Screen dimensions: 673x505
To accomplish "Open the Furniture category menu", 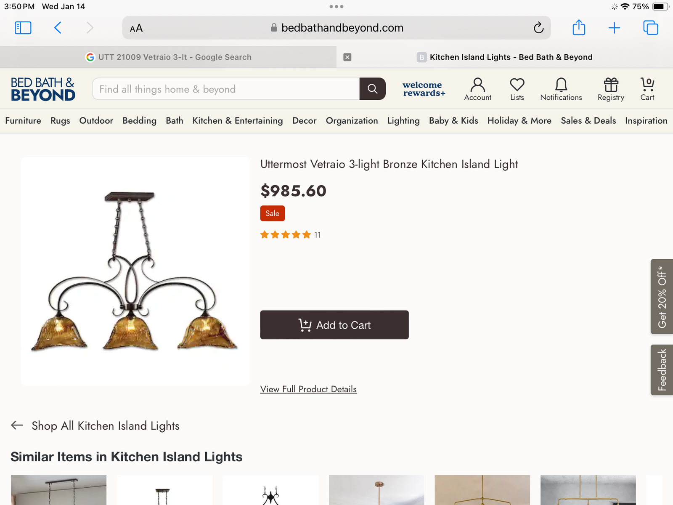I will pyautogui.click(x=23, y=121).
